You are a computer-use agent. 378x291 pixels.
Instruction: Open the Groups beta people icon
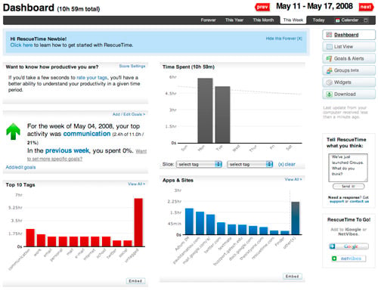click(329, 70)
